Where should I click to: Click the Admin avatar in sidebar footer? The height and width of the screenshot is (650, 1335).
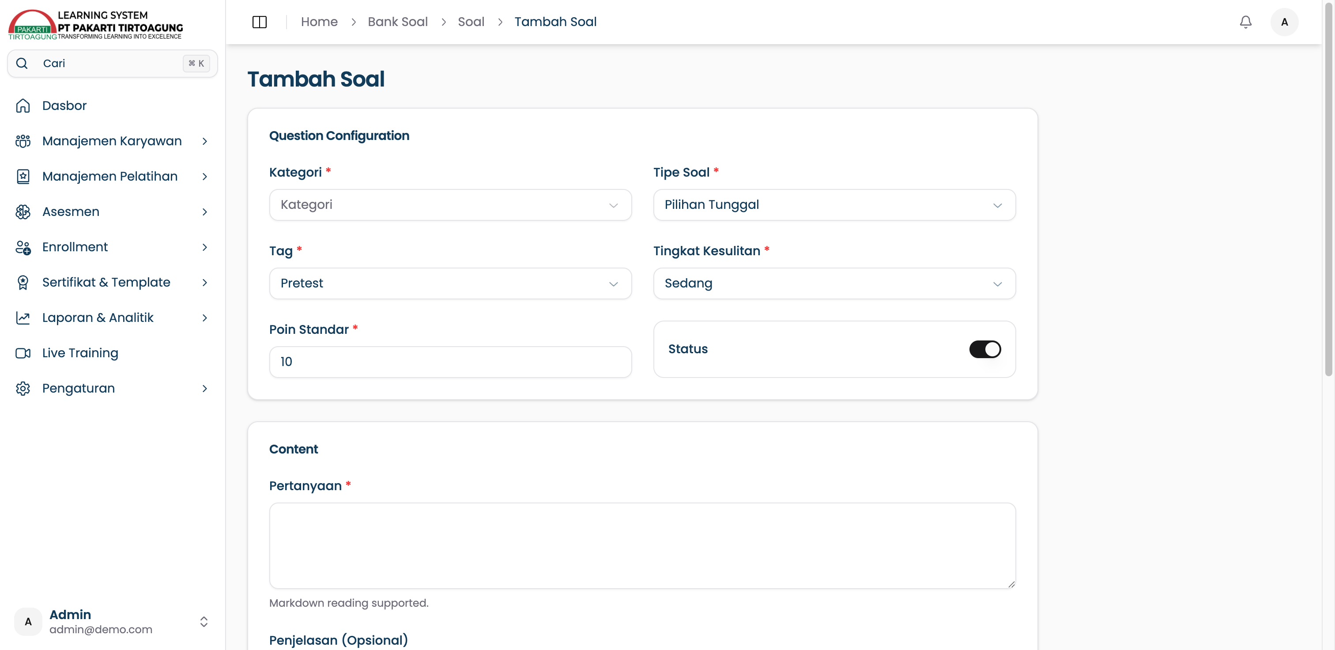tap(28, 621)
